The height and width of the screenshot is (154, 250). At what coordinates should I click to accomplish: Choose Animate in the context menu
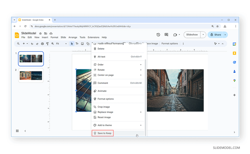pyautogui.click(x=118, y=91)
